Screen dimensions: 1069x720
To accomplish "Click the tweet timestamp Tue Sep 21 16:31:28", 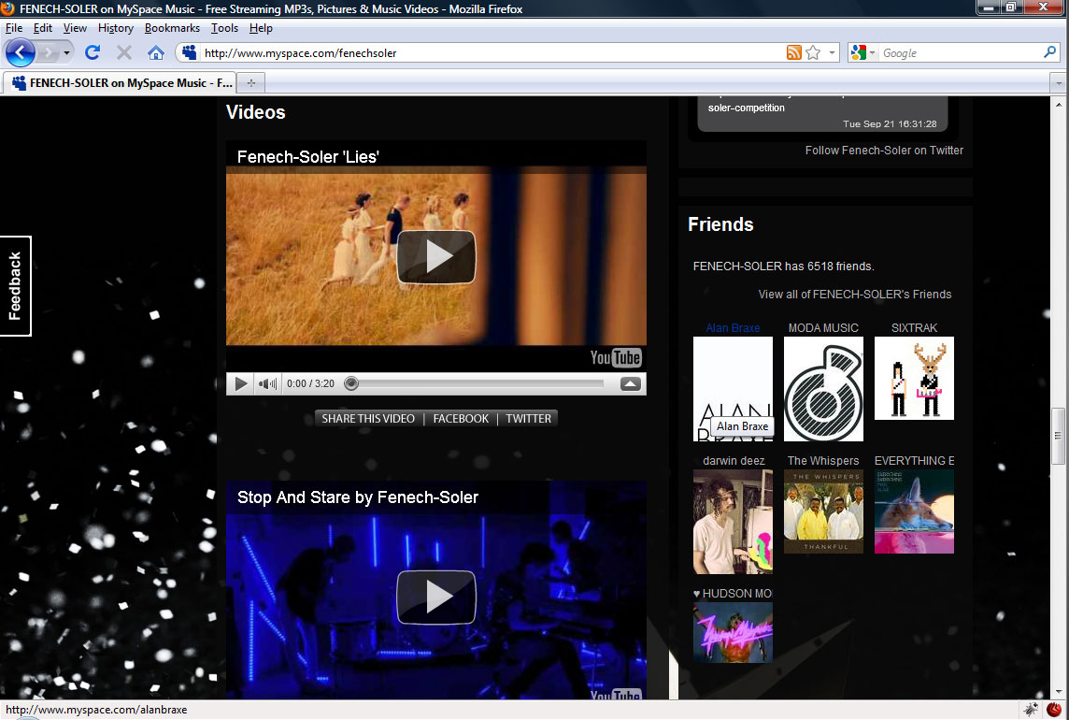I will coord(890,124).
